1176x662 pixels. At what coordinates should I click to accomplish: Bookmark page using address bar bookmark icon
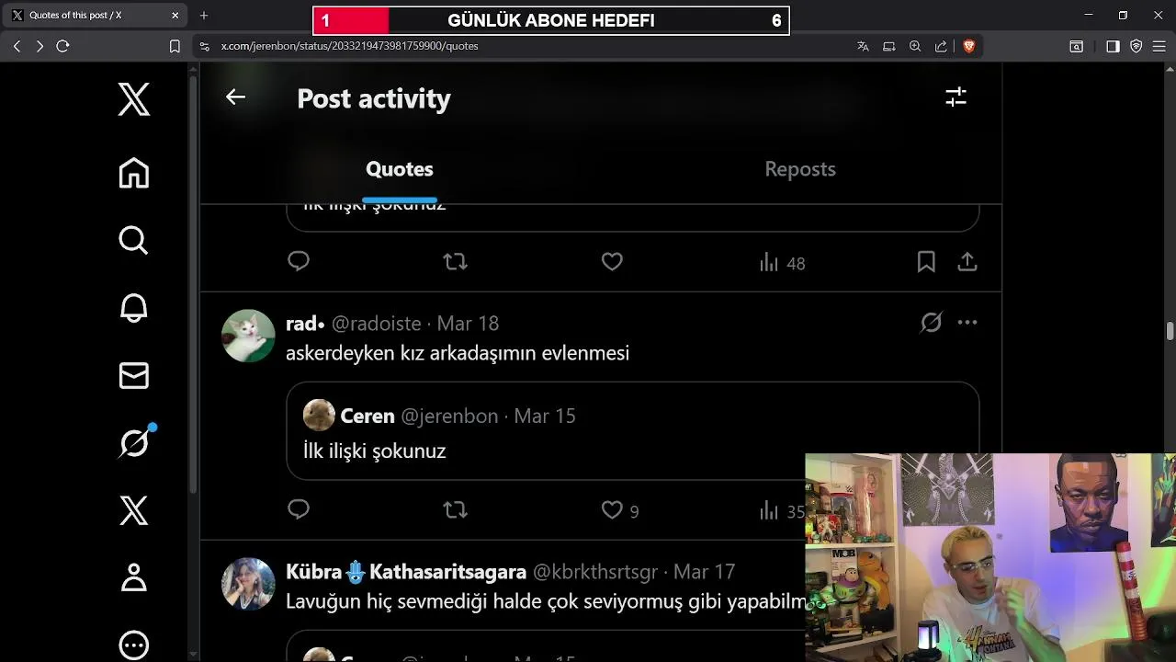click(175, 46)
